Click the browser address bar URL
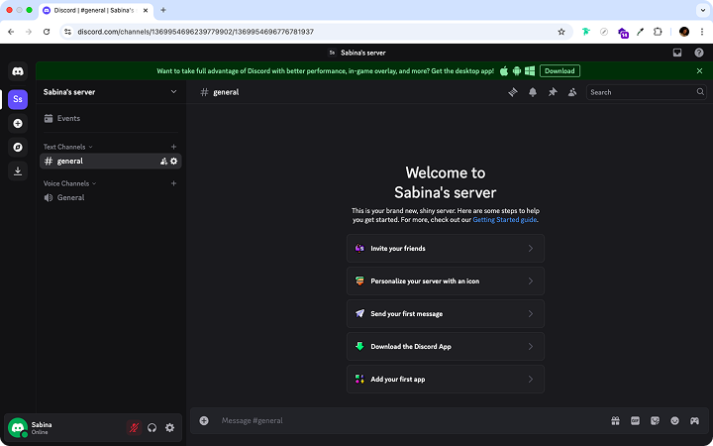Image resolution: width=713 pixels, height=446 pixels. [195, 32]
